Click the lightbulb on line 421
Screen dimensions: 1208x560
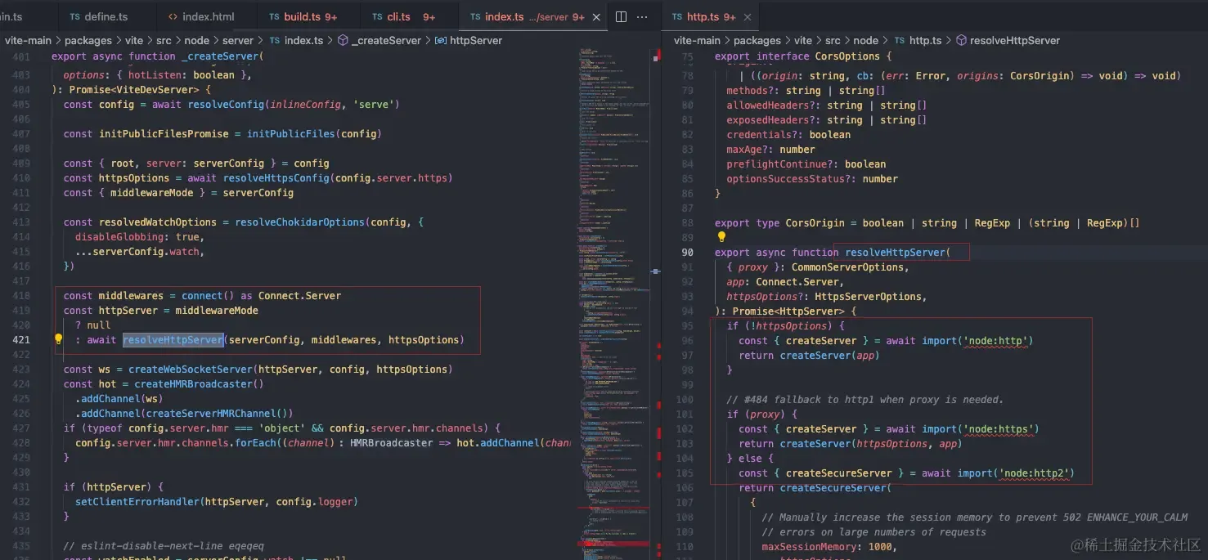(59, 339)
